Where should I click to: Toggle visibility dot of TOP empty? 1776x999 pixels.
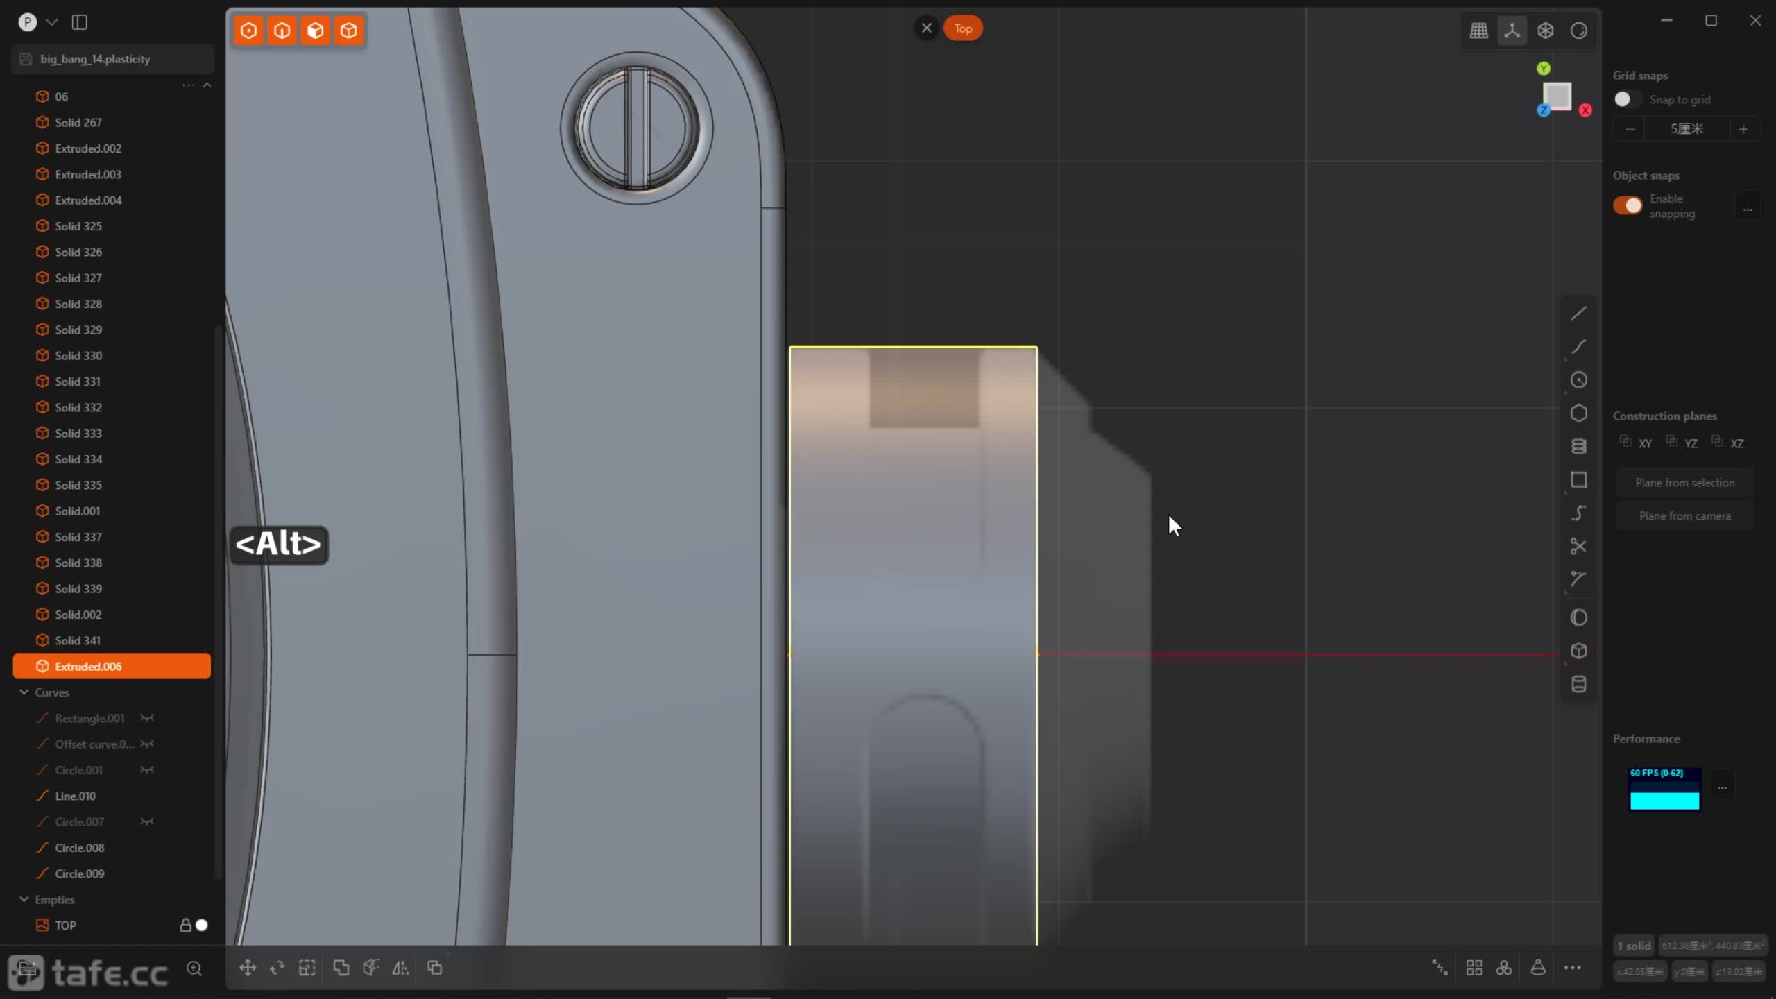click(x=202, y=925)
